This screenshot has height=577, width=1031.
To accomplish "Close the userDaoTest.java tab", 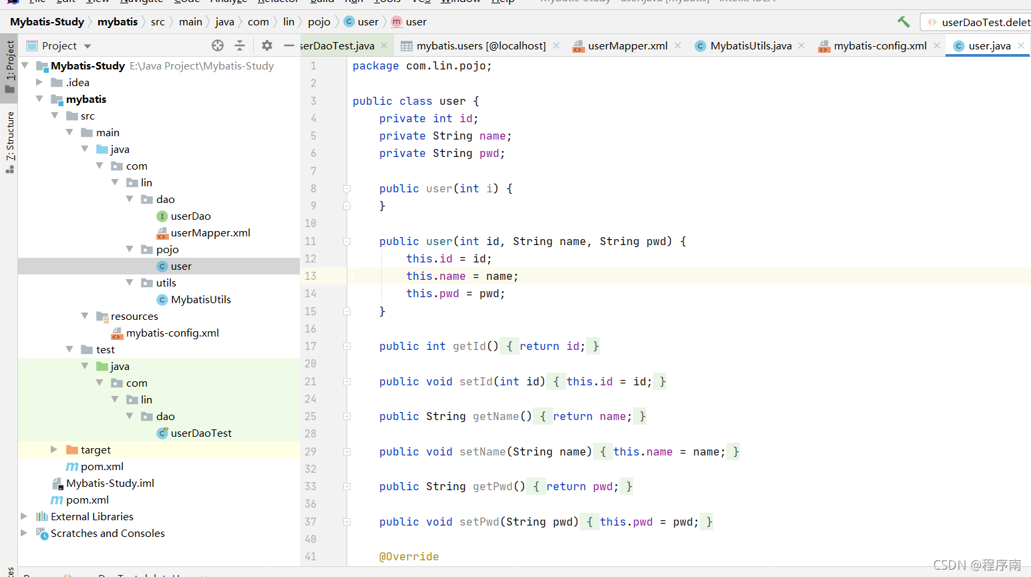I will 384,45.
